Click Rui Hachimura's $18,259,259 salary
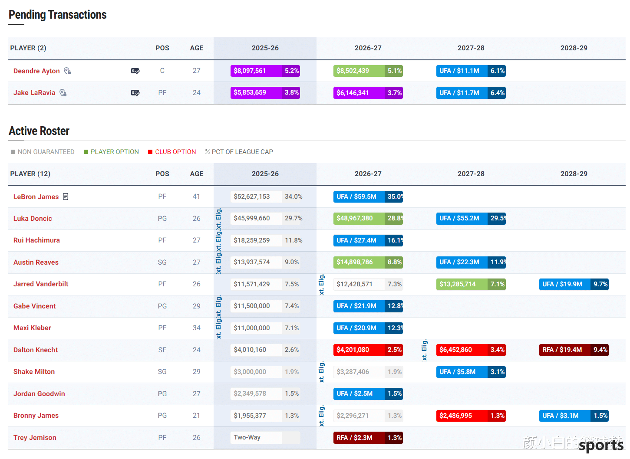Image resolution: width=630 pixels, height=459 pixels. (265, 240)
